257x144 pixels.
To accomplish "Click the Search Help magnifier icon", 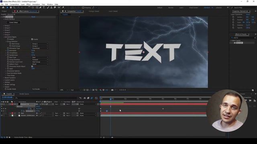I will [232, 8].
